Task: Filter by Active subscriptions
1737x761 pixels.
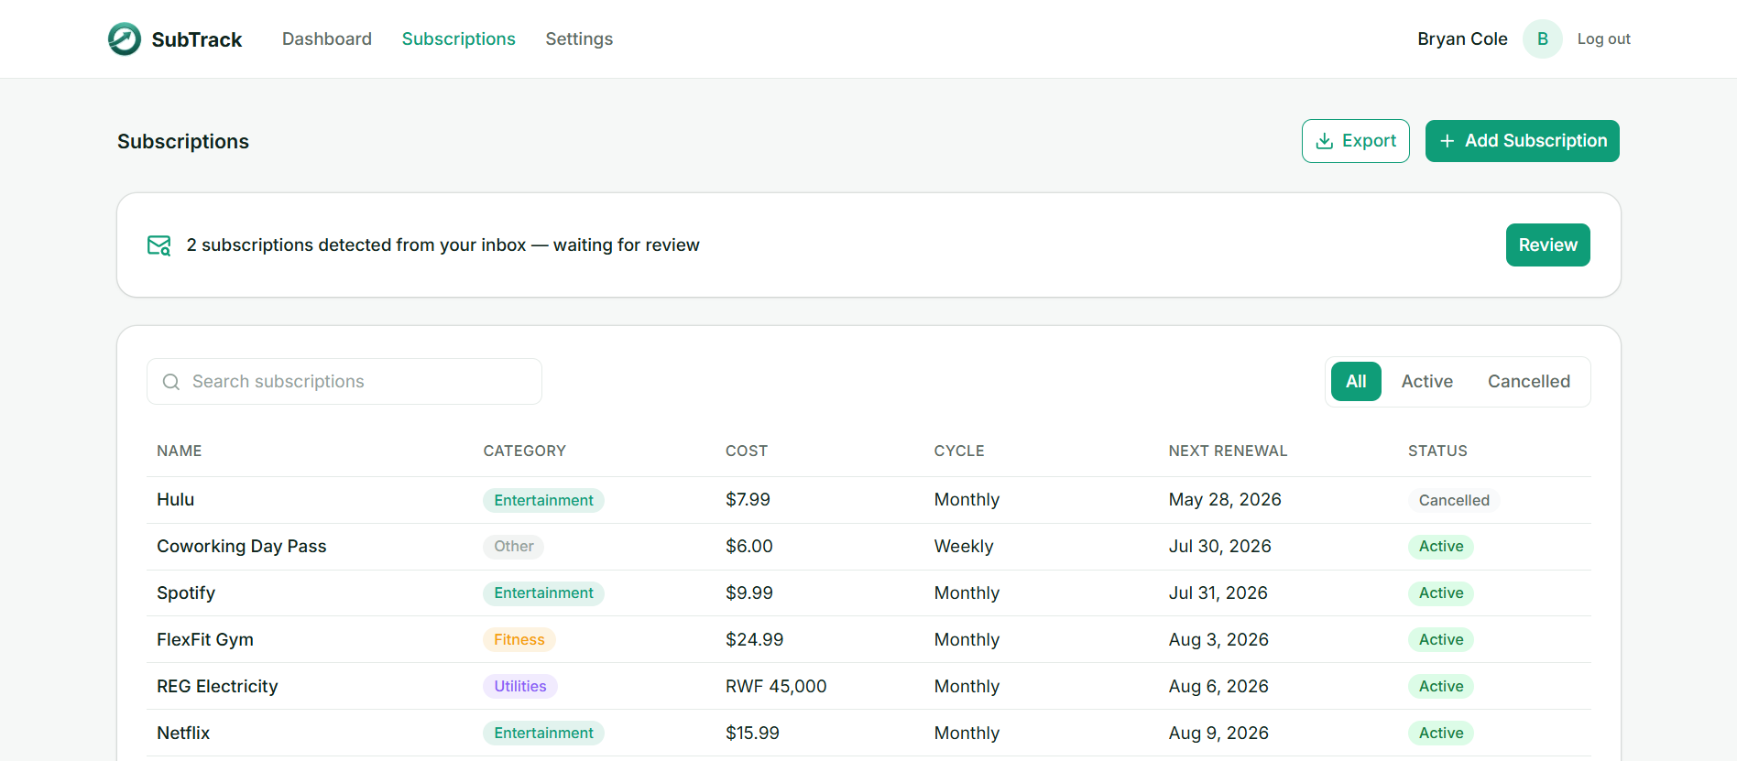Action: tap(1427, 382)
